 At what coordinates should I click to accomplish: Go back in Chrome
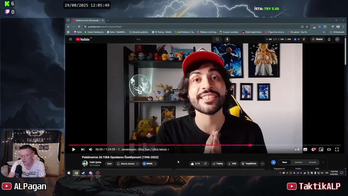pyautogui.click(x=69, y=27)
